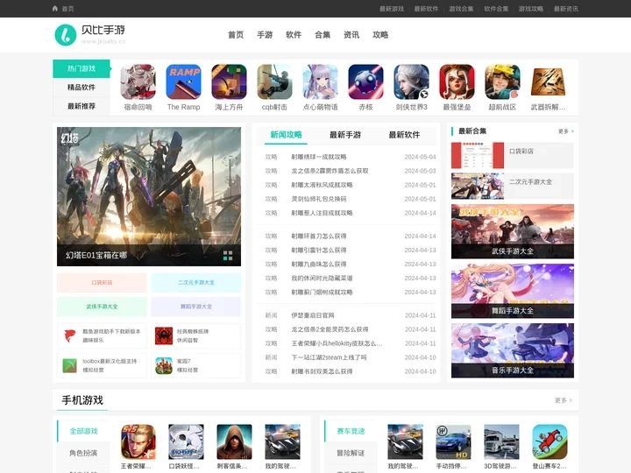Open the cqb射击 game icon
The width and height of the screenshot is (631, 473).
tap(274, 82)
